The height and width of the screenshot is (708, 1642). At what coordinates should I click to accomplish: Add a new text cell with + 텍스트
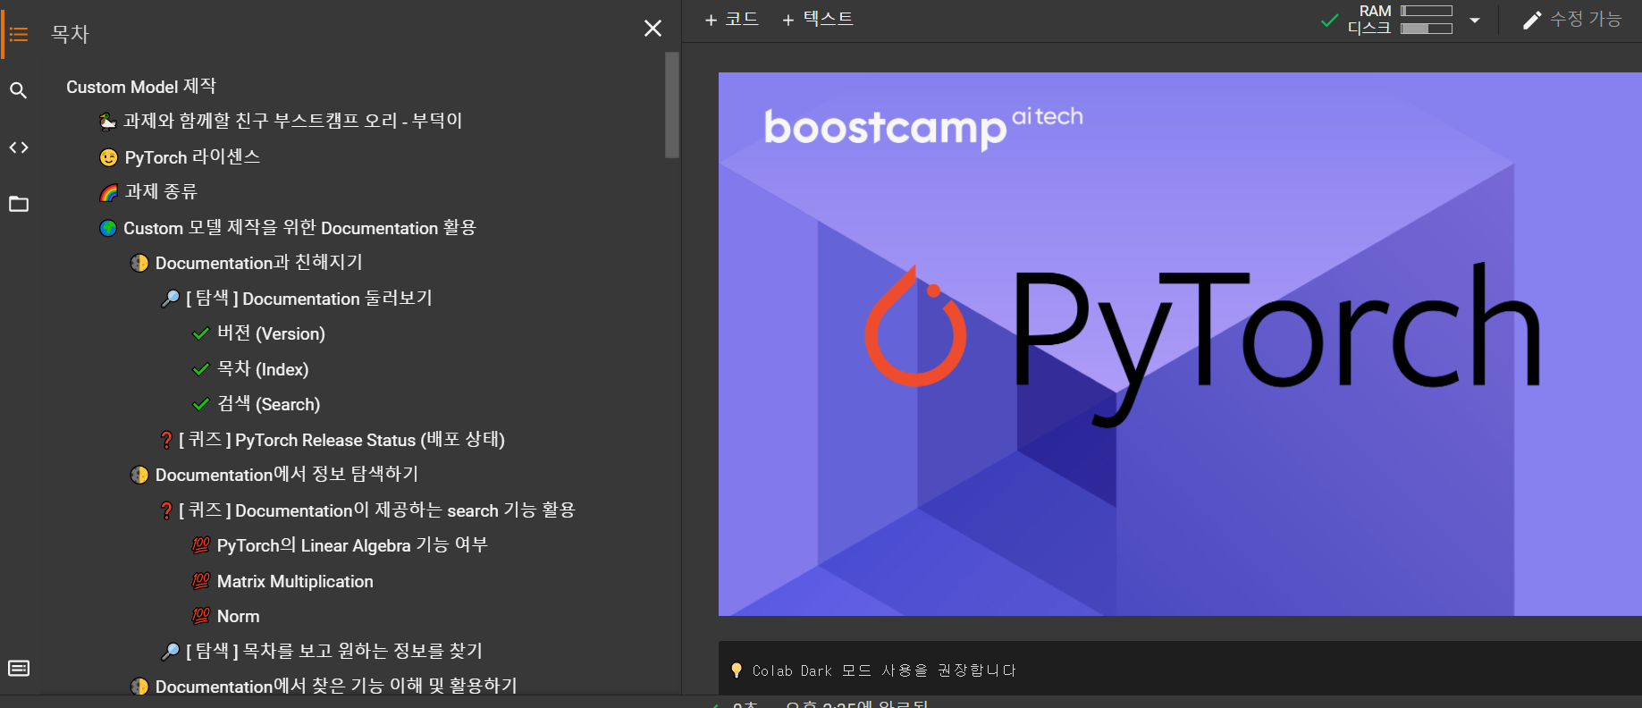817,19
